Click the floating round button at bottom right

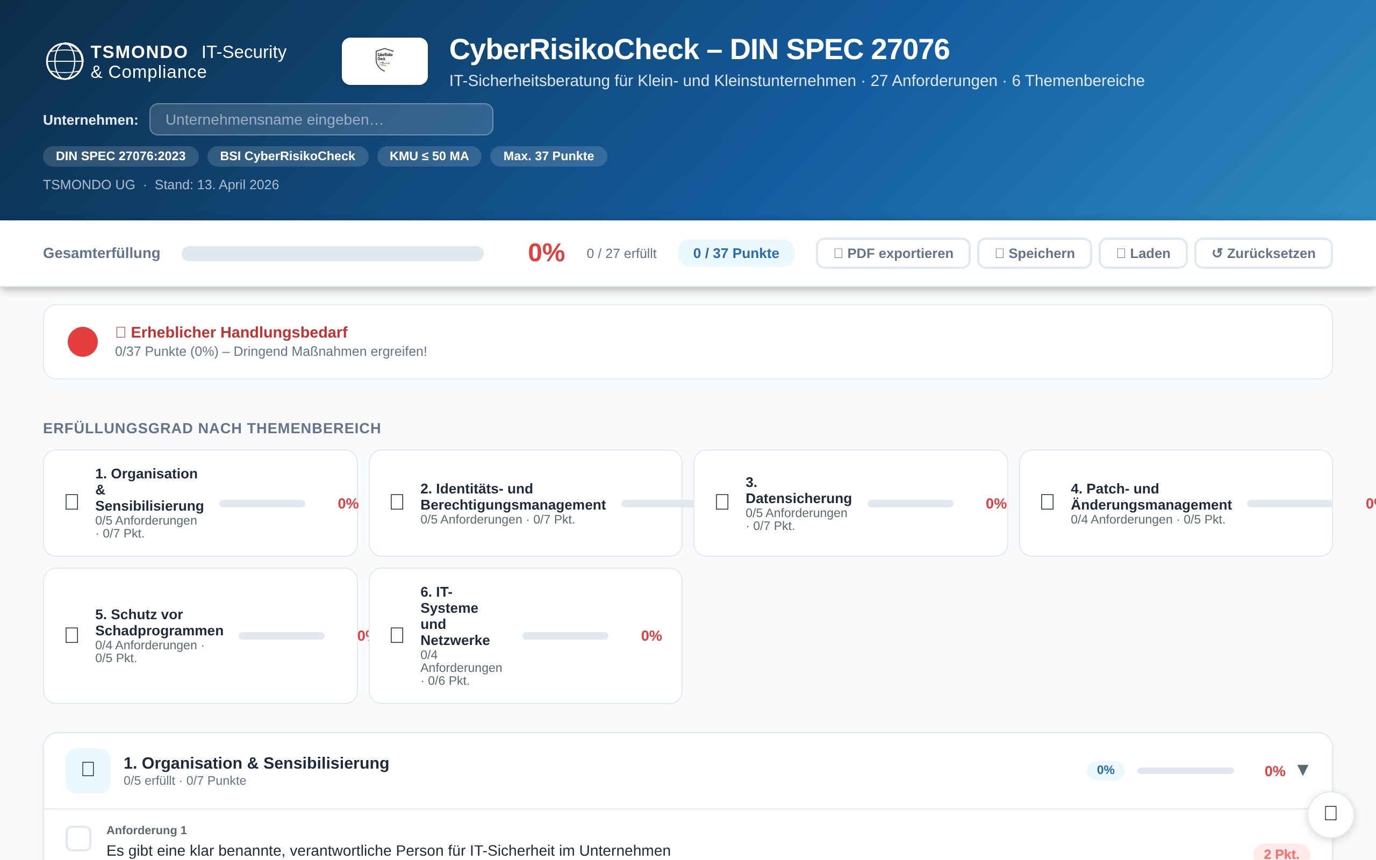point(1330,814)
